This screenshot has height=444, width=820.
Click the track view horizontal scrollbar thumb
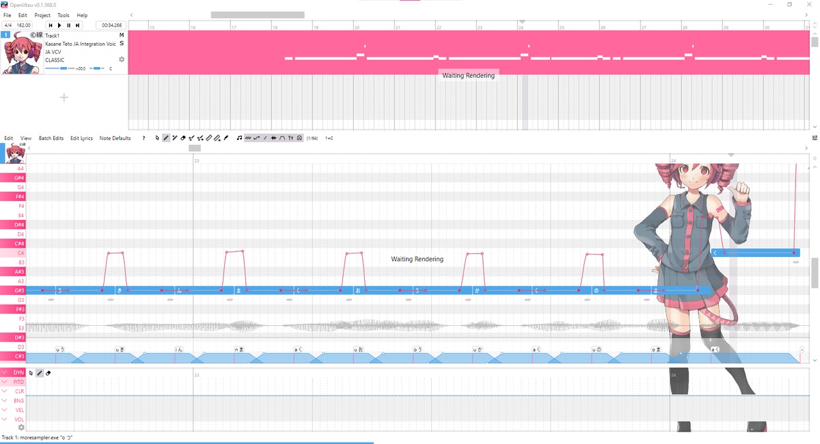coord(258,14)
